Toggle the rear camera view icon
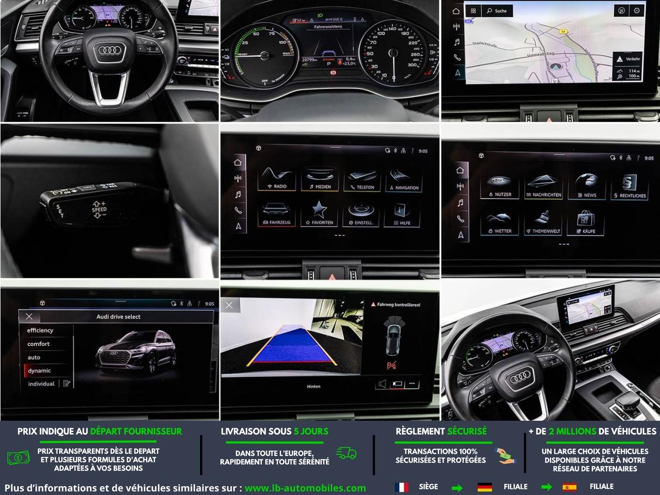 397,384
